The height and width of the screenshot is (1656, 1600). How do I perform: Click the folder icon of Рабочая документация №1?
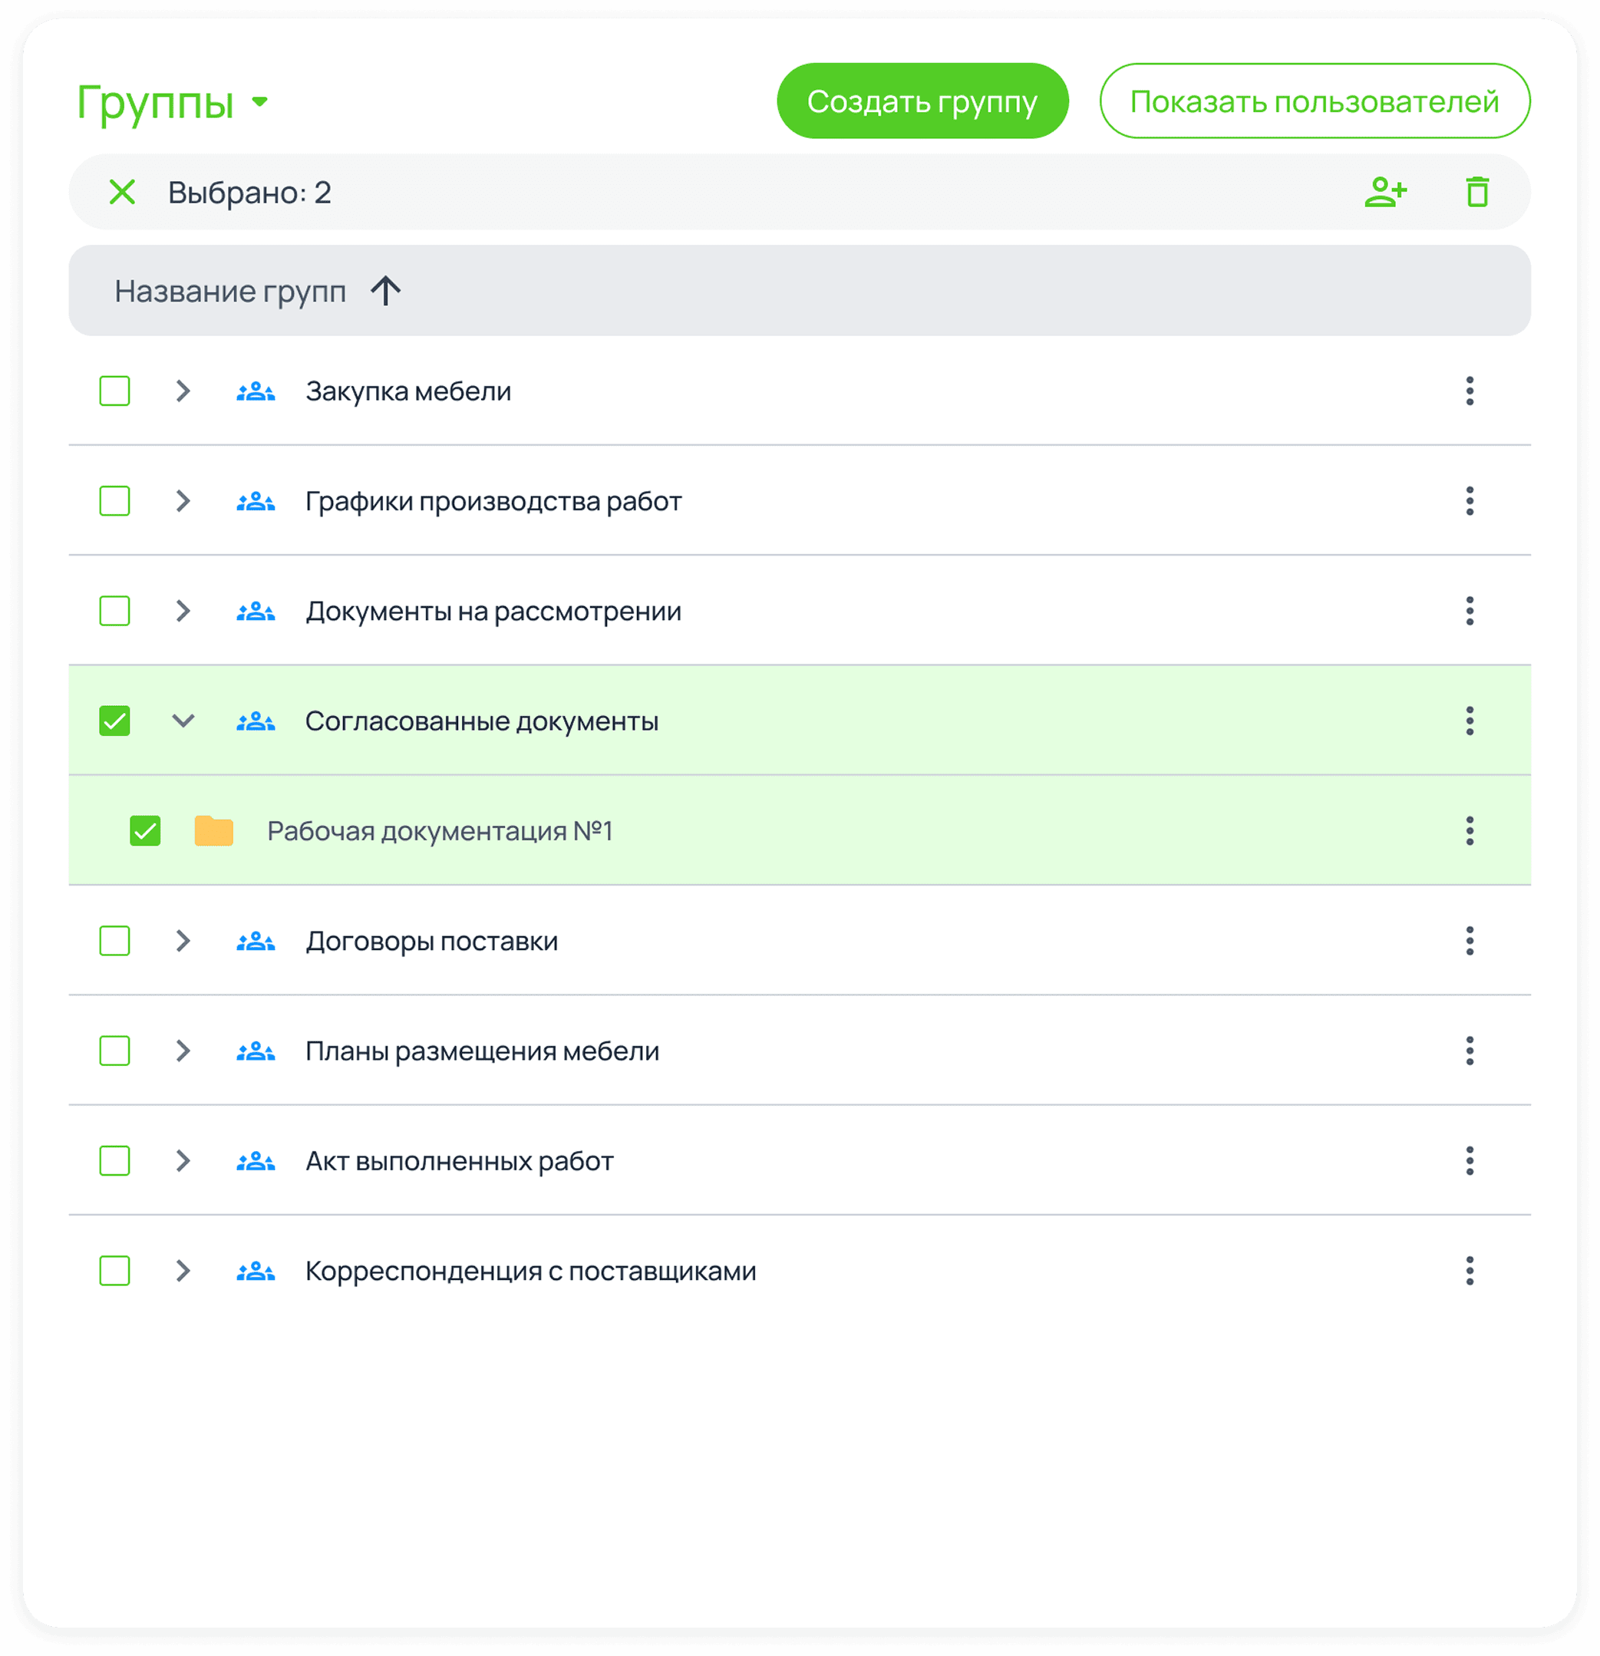click(214, 830)
